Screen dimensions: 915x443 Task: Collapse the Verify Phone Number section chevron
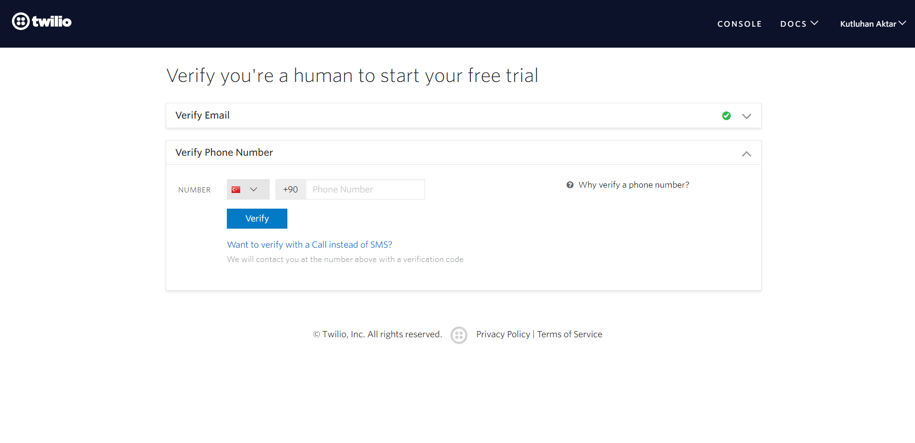[746, 154]
